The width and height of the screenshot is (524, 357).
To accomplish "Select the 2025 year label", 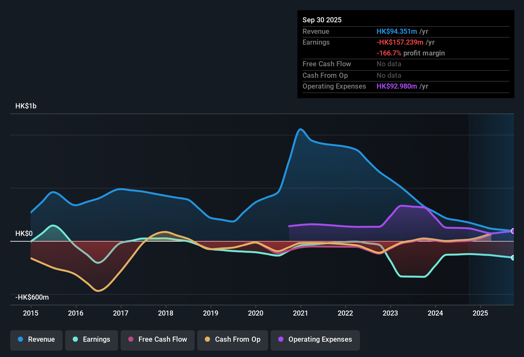I will coord(481,313).
